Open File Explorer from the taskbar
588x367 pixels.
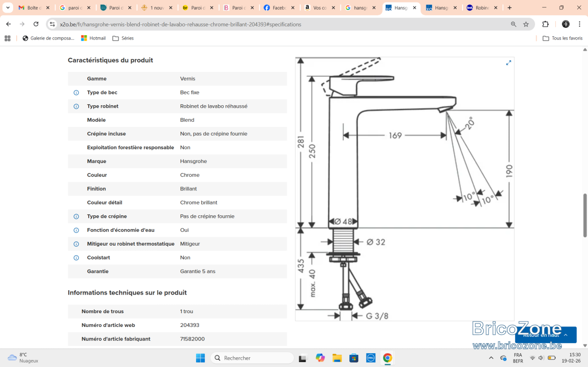[x=337, y=358]
